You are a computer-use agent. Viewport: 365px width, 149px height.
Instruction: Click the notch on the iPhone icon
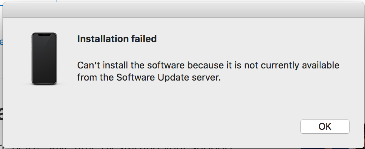(44, 35)
